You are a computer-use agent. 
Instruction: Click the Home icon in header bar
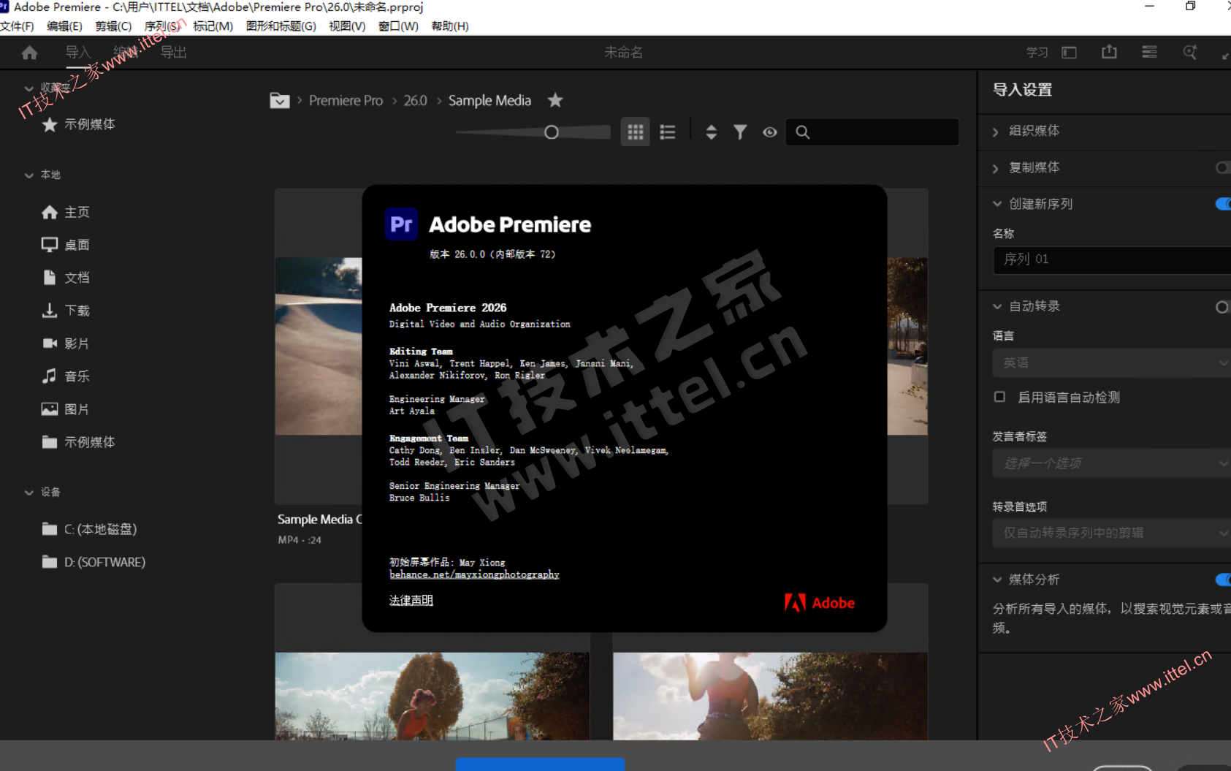coord(29,53)
